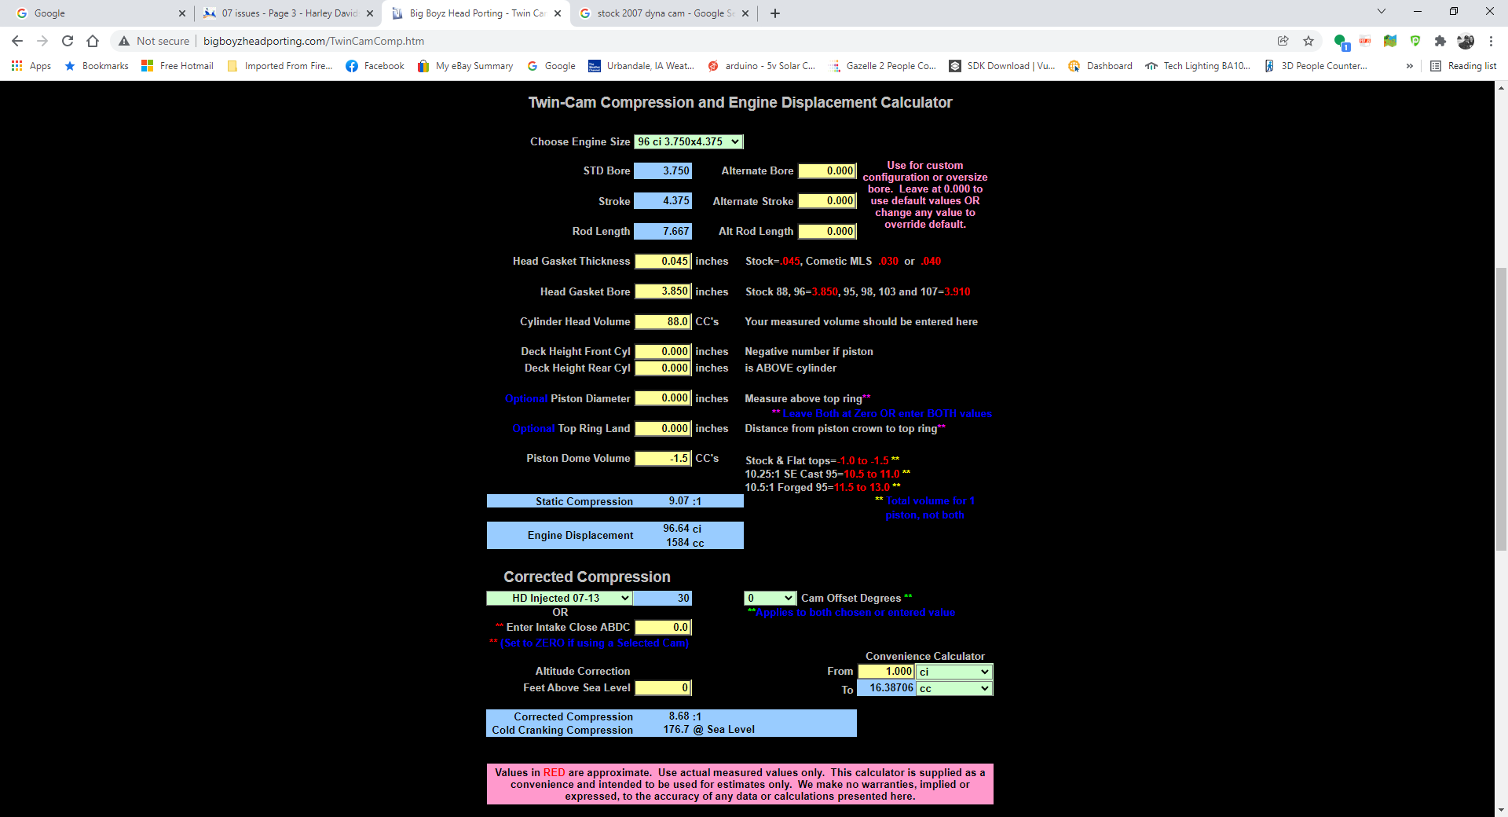This screenshot has height=817, width=1508.
Task: Expand the Cam Offset Degrees dropdown
Action: (770, 599)
